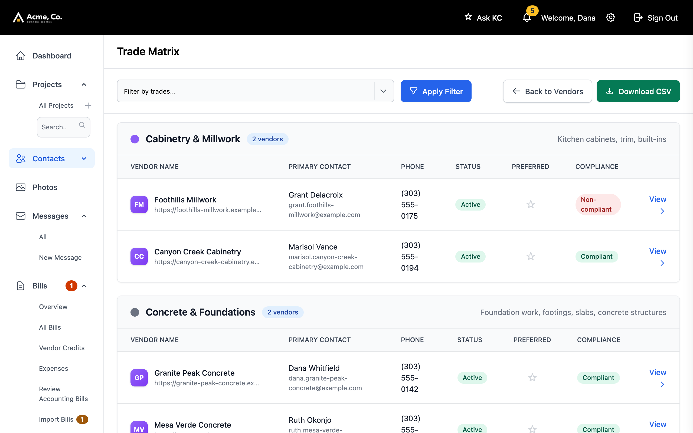The height and width of the screenshot is (433, 693).
Task: Click the Apply Filter button
Action: click(x=436, y=91)
